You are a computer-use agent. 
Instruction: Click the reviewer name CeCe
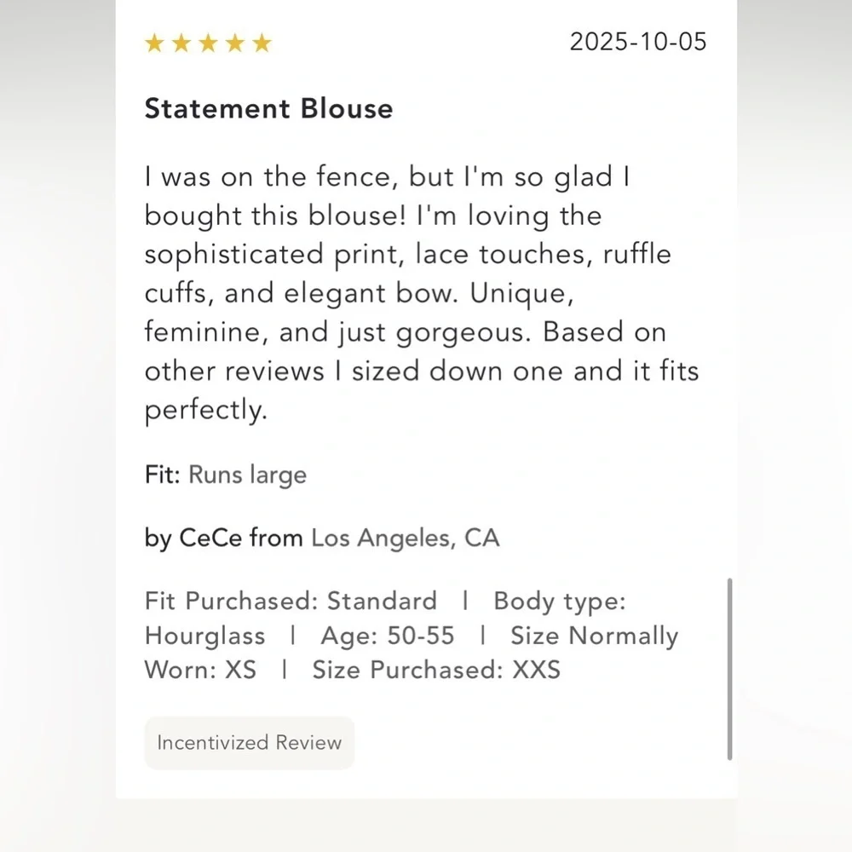(x=210, y=538)
